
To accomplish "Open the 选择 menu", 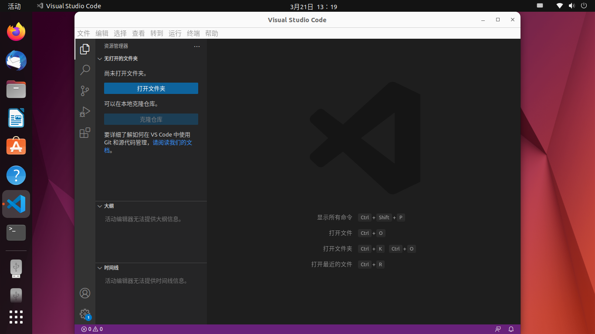I will (120, 33).
